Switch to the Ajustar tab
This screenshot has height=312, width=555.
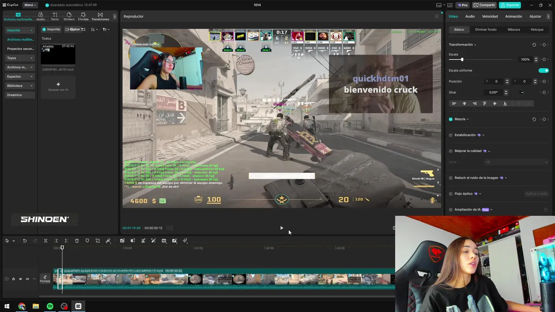tap(535, 16)
